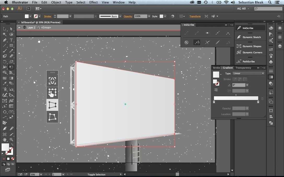The image size is (284, 177).
Task: Select the Zoom magnifier tool
Action: tap(11, 140)
